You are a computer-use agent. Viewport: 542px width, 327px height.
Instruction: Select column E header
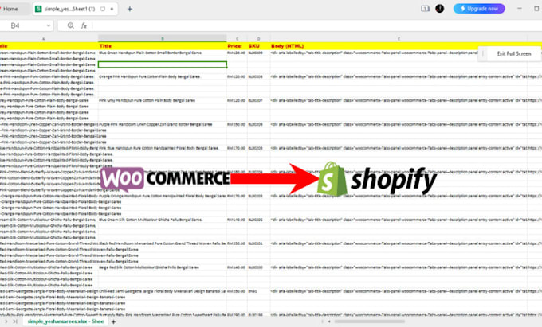coord(399,39)
